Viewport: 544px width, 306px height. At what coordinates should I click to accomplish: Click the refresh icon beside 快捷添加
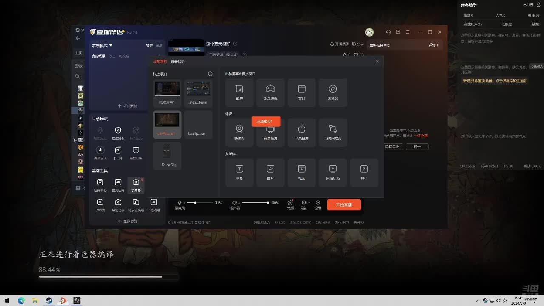pyautogui.click(x=210, y=74)
